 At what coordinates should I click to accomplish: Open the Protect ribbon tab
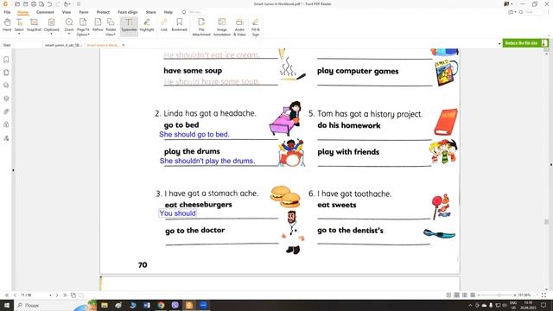tap(103, 12)
